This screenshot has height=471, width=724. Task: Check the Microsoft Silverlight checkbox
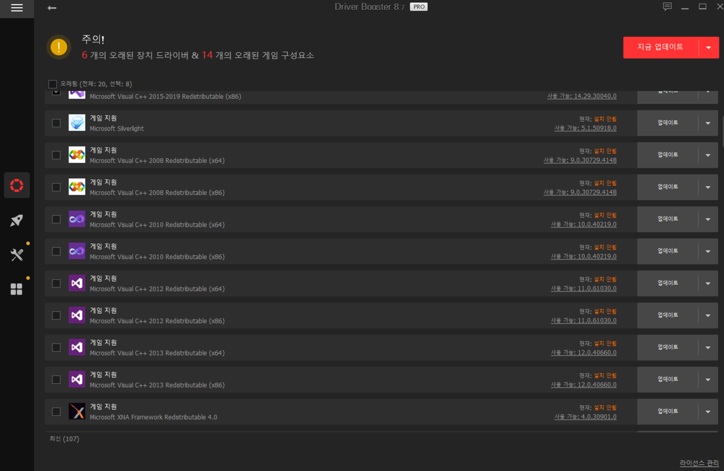click(x=56, y=123)
